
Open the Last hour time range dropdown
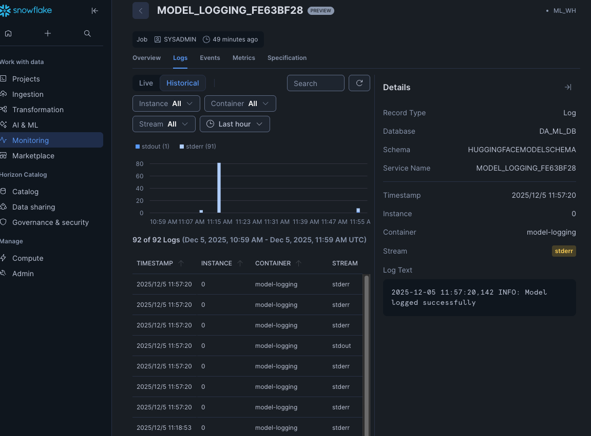click(235, 124)
